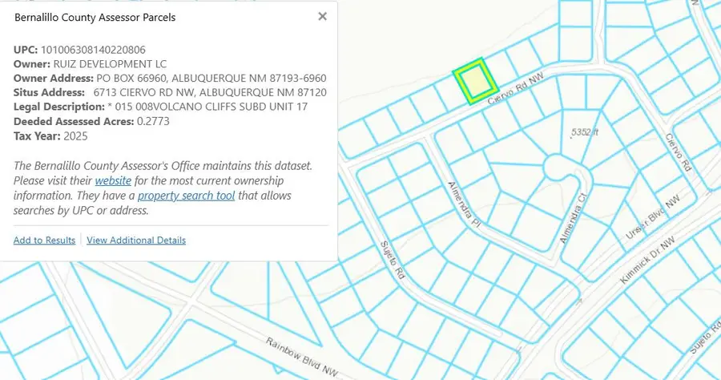Open the property search tool link
Screen dimensions: 721x380
[x=186, y=196]
